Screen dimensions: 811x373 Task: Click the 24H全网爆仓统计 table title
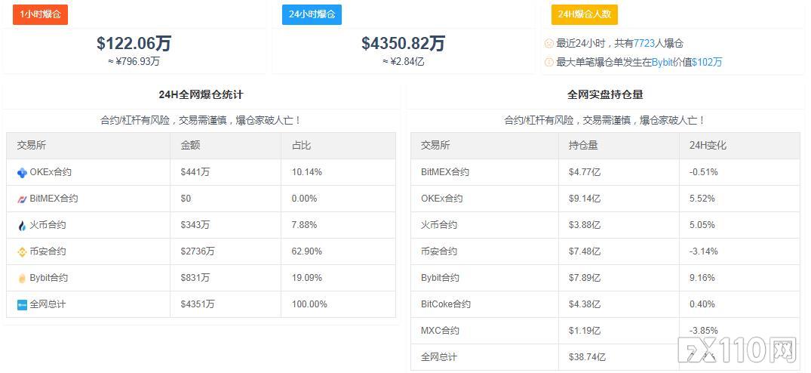click(x=201, y=94)
